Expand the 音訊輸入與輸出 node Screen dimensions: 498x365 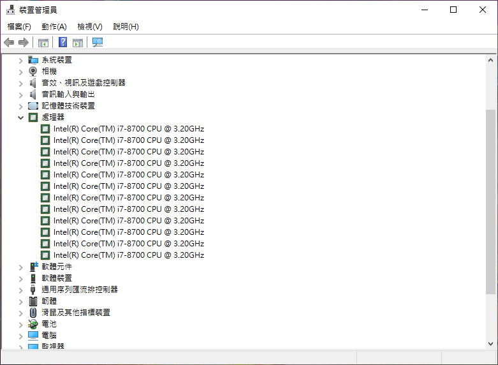[20, 94]
